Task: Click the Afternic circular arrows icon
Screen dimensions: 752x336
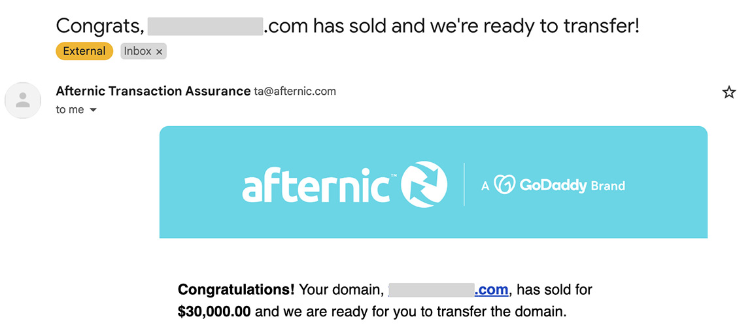Action: tap(424, 186)
